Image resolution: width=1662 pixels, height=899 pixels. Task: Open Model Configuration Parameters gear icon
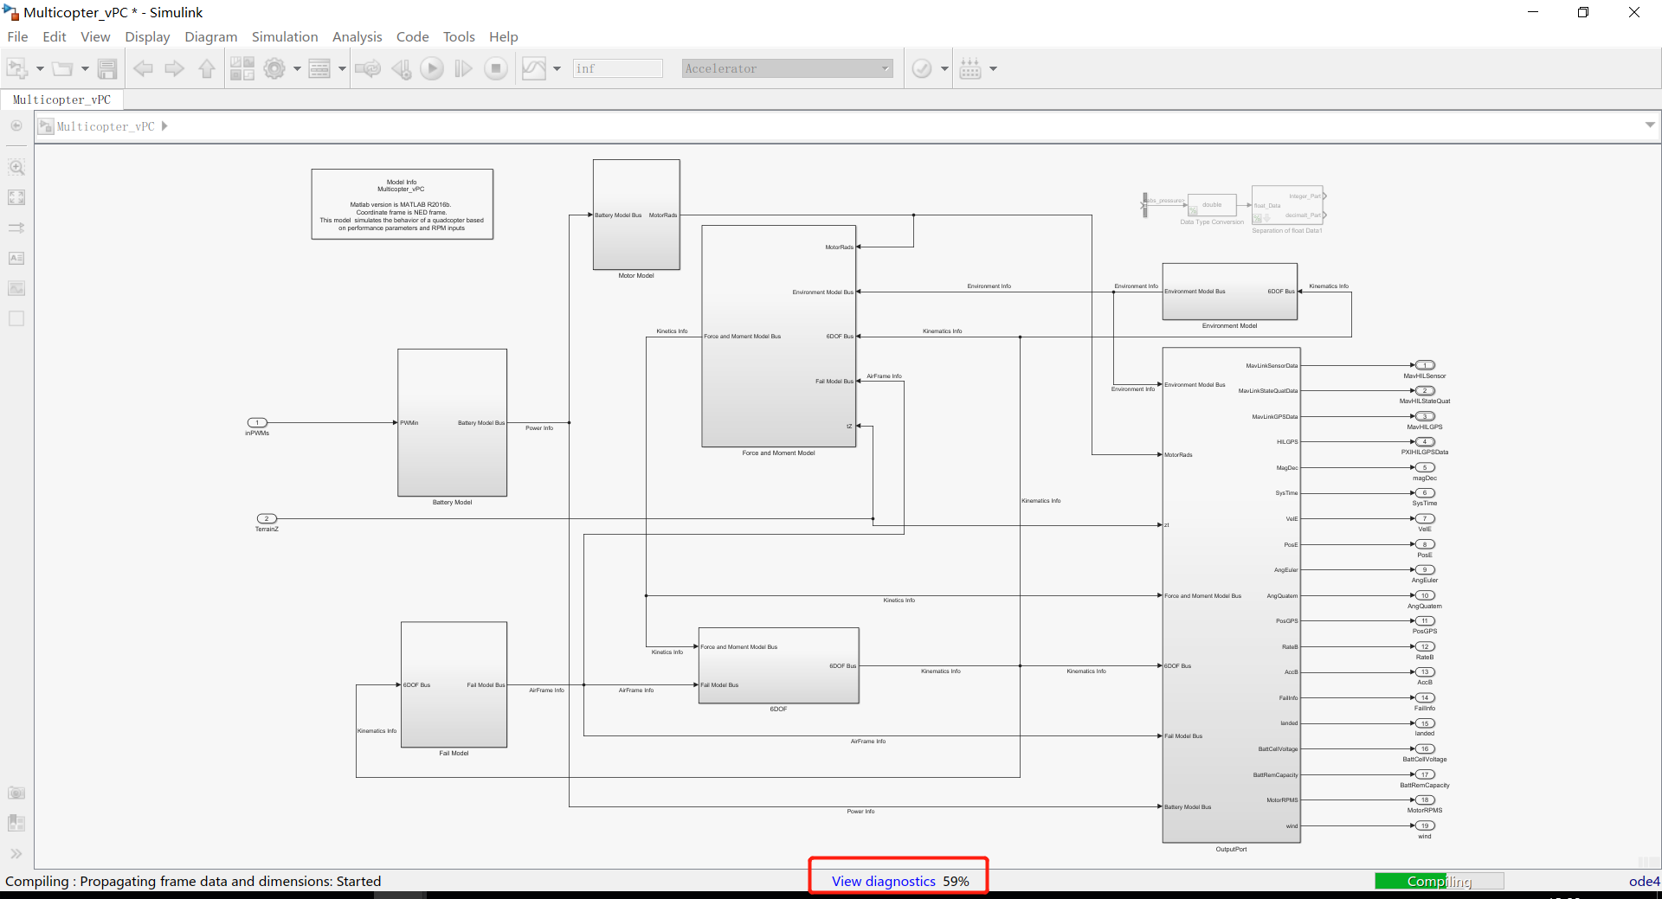tap(274, 68)
